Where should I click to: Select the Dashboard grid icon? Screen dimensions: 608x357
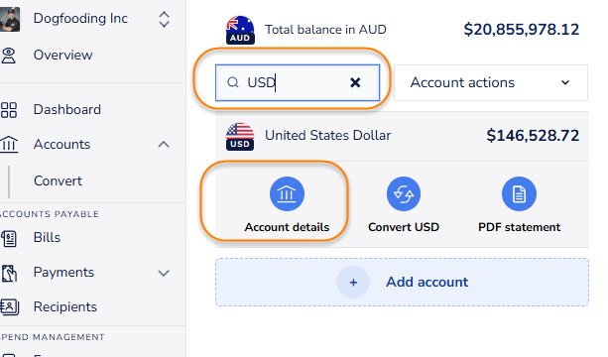9,110
